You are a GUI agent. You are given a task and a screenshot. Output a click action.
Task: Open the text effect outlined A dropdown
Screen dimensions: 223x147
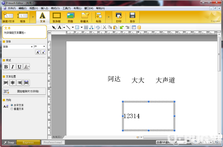tap(26, 67)
